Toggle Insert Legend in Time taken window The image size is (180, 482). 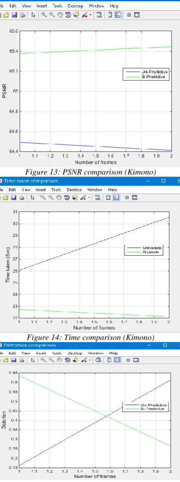coord(116,198)
